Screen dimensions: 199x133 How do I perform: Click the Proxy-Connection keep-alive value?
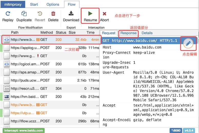[x=144, y=52]
